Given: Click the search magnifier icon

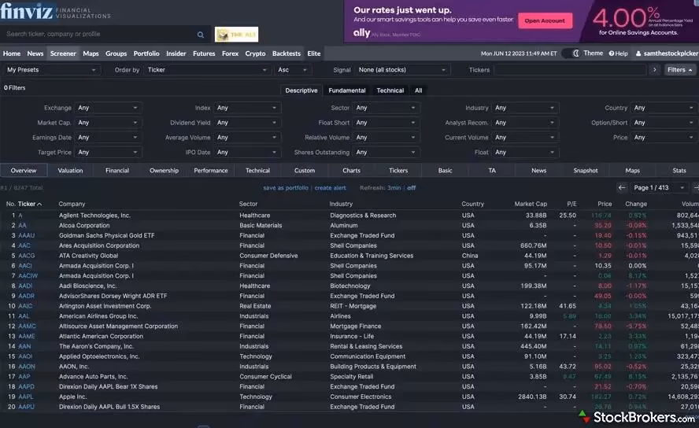Looking at the screenshot, I should pos(201,35).
